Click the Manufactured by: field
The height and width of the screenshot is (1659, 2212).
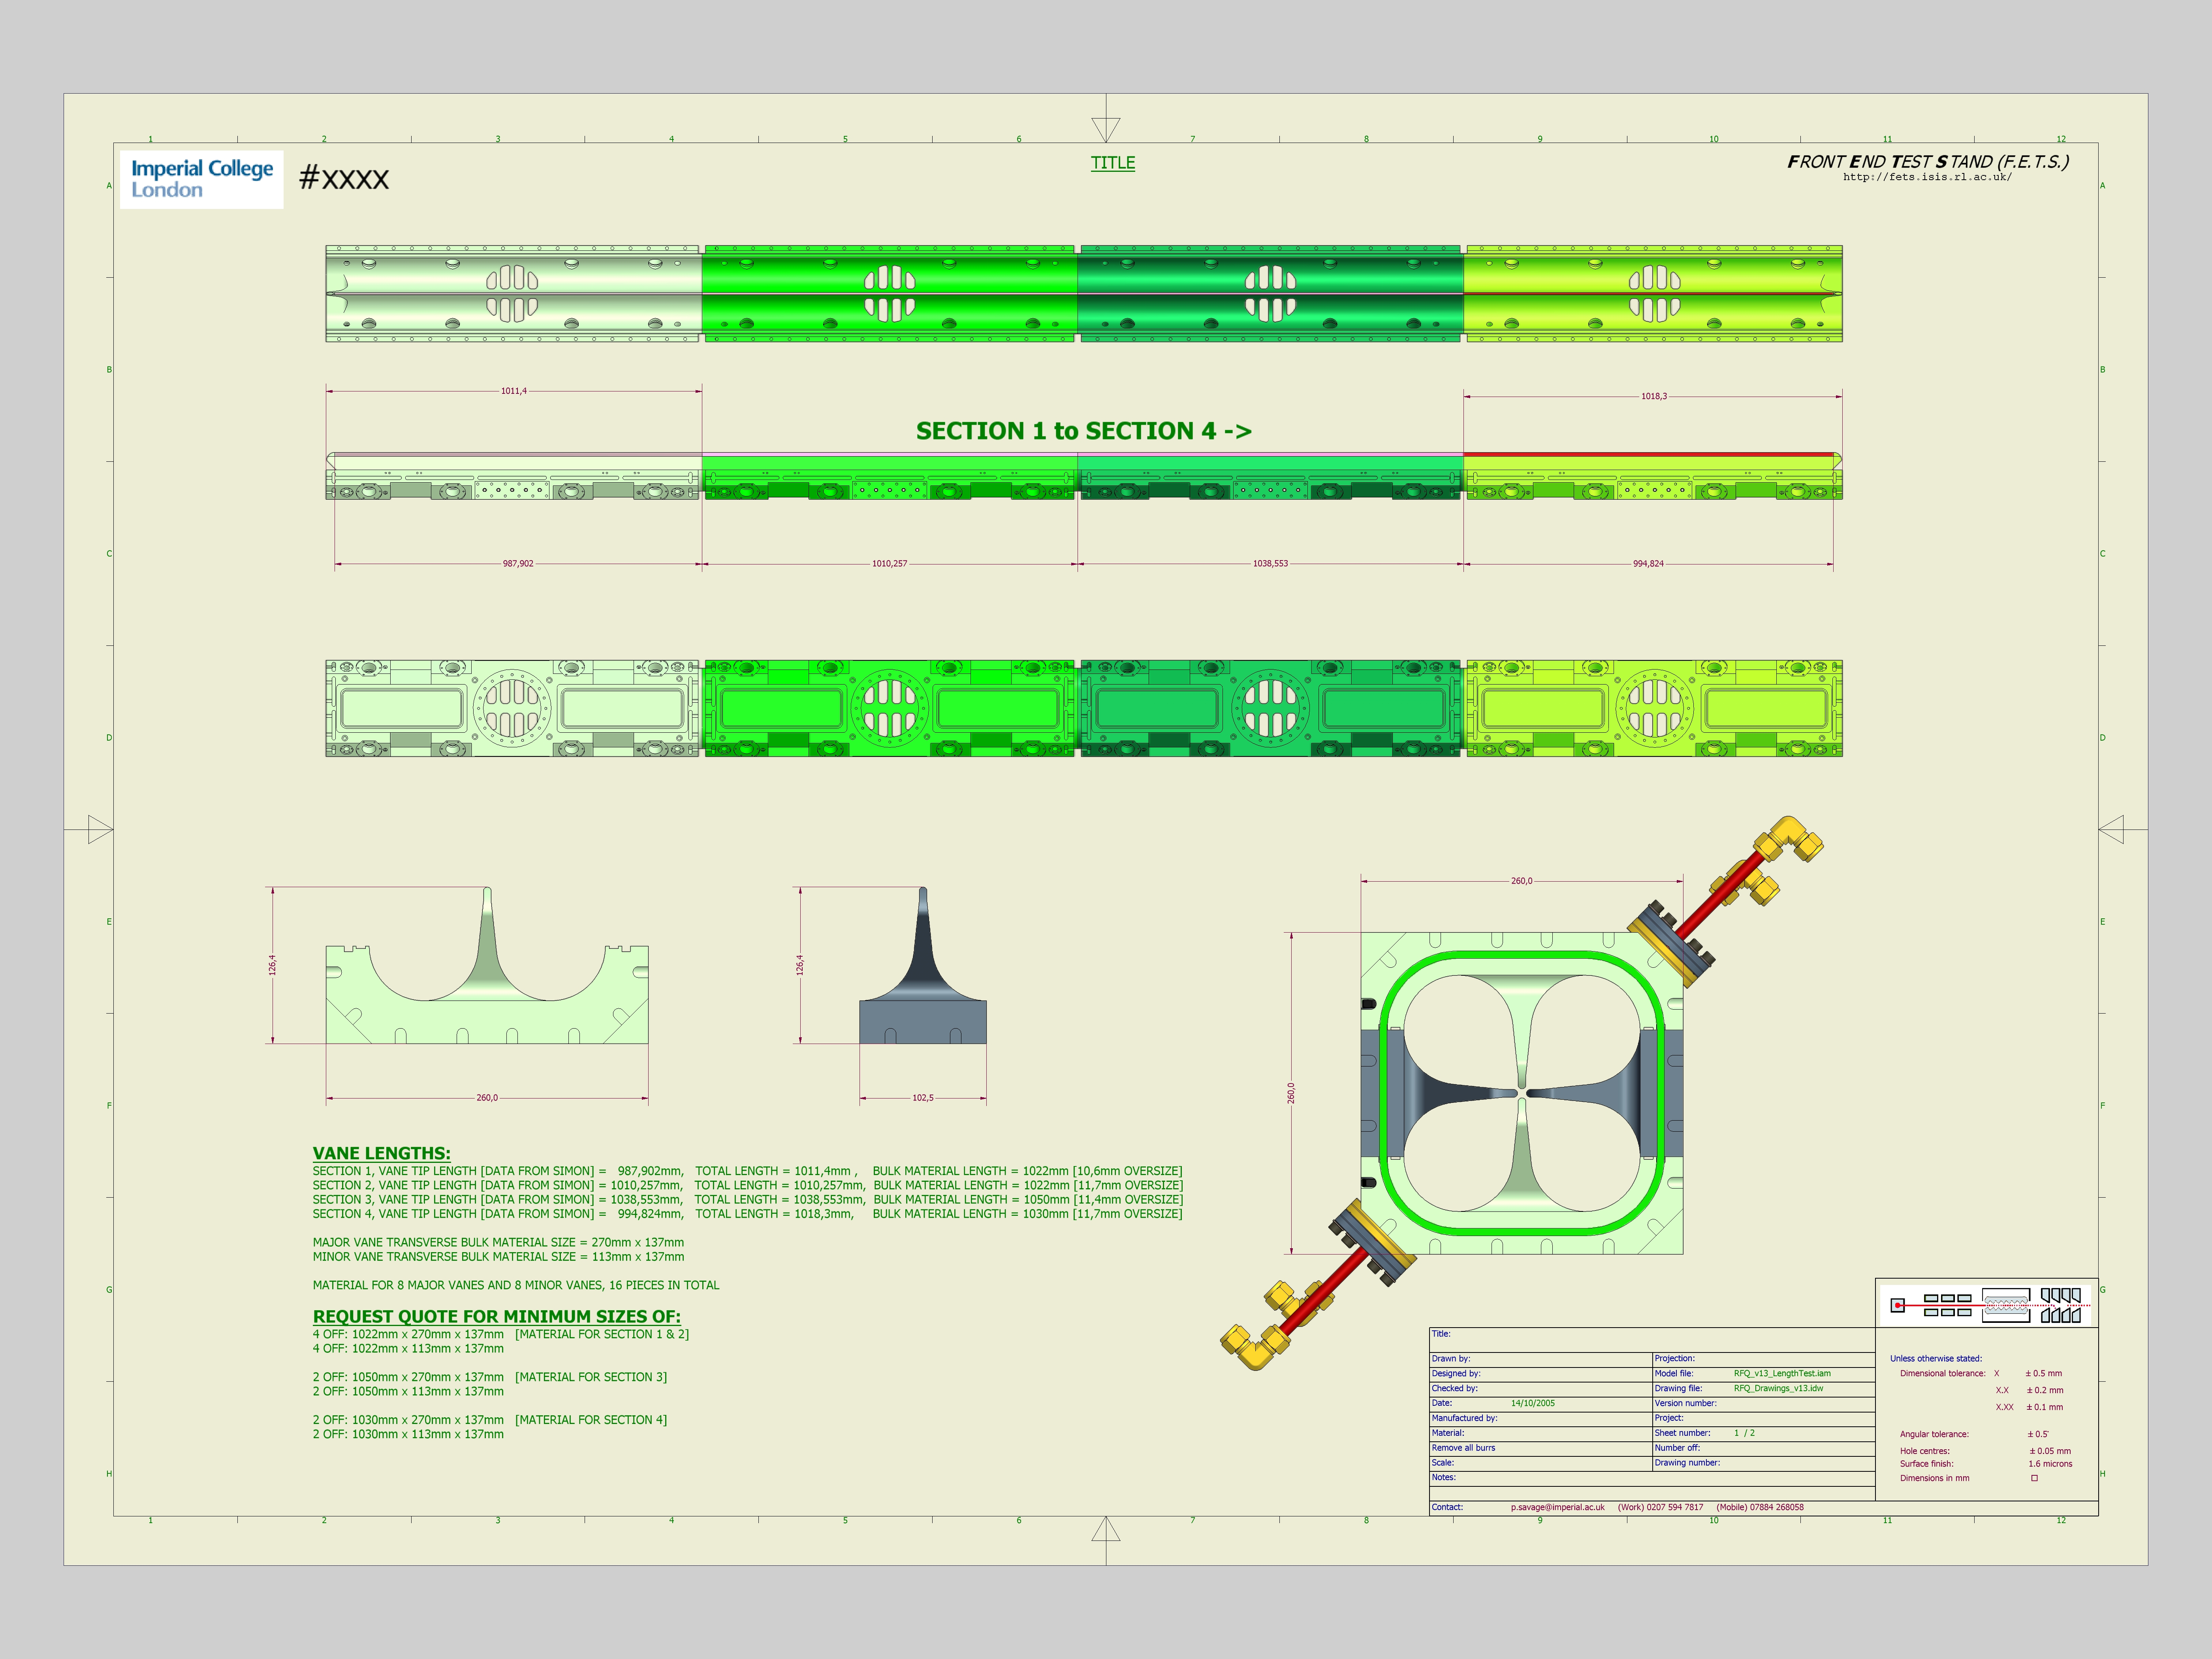(x=1541, y=1419)
